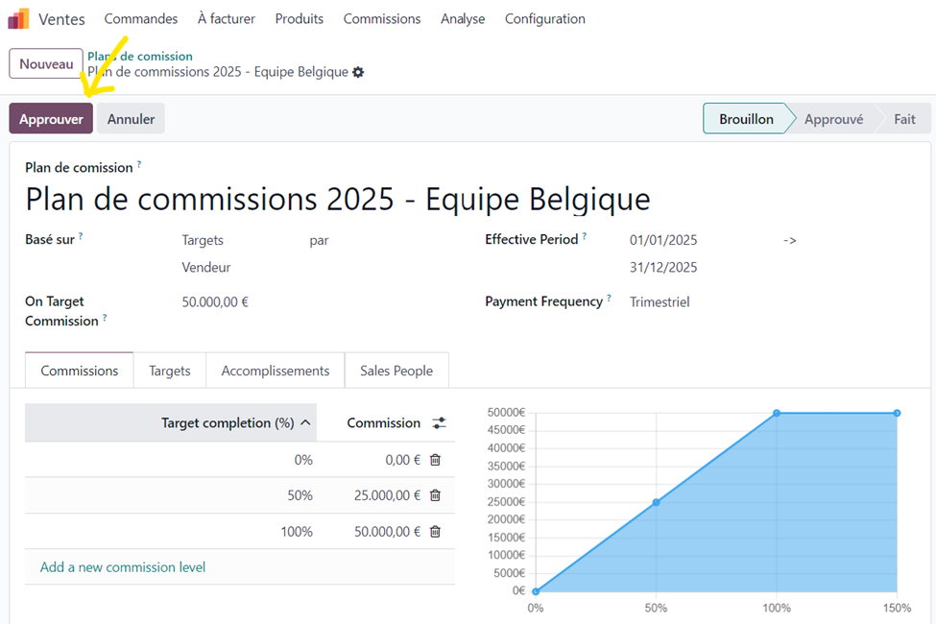Screen dimensions: 936x624
Task: Click help tooltip next to Effective Period
Action: (x=585, y=236)
